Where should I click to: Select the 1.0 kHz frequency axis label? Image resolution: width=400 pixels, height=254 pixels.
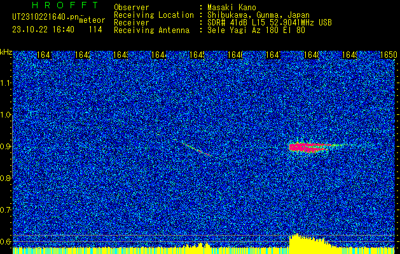(x=6, y=115)
